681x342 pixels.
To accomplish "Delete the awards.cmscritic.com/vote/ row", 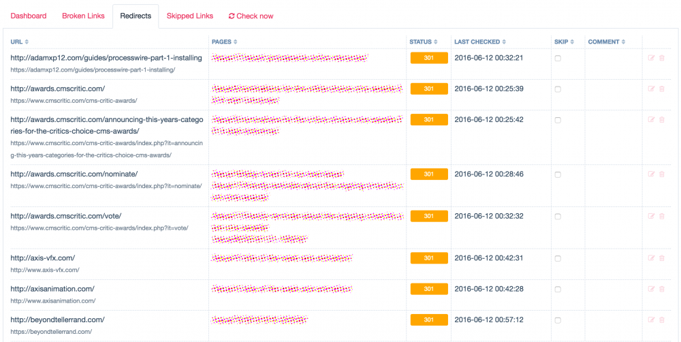I will [x=662, y=216].
